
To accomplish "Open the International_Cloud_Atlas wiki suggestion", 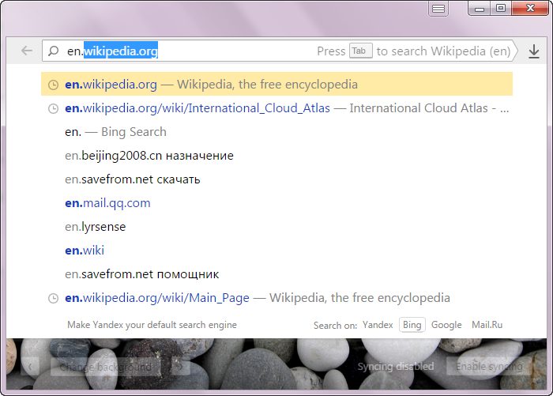I will (276, 108).
